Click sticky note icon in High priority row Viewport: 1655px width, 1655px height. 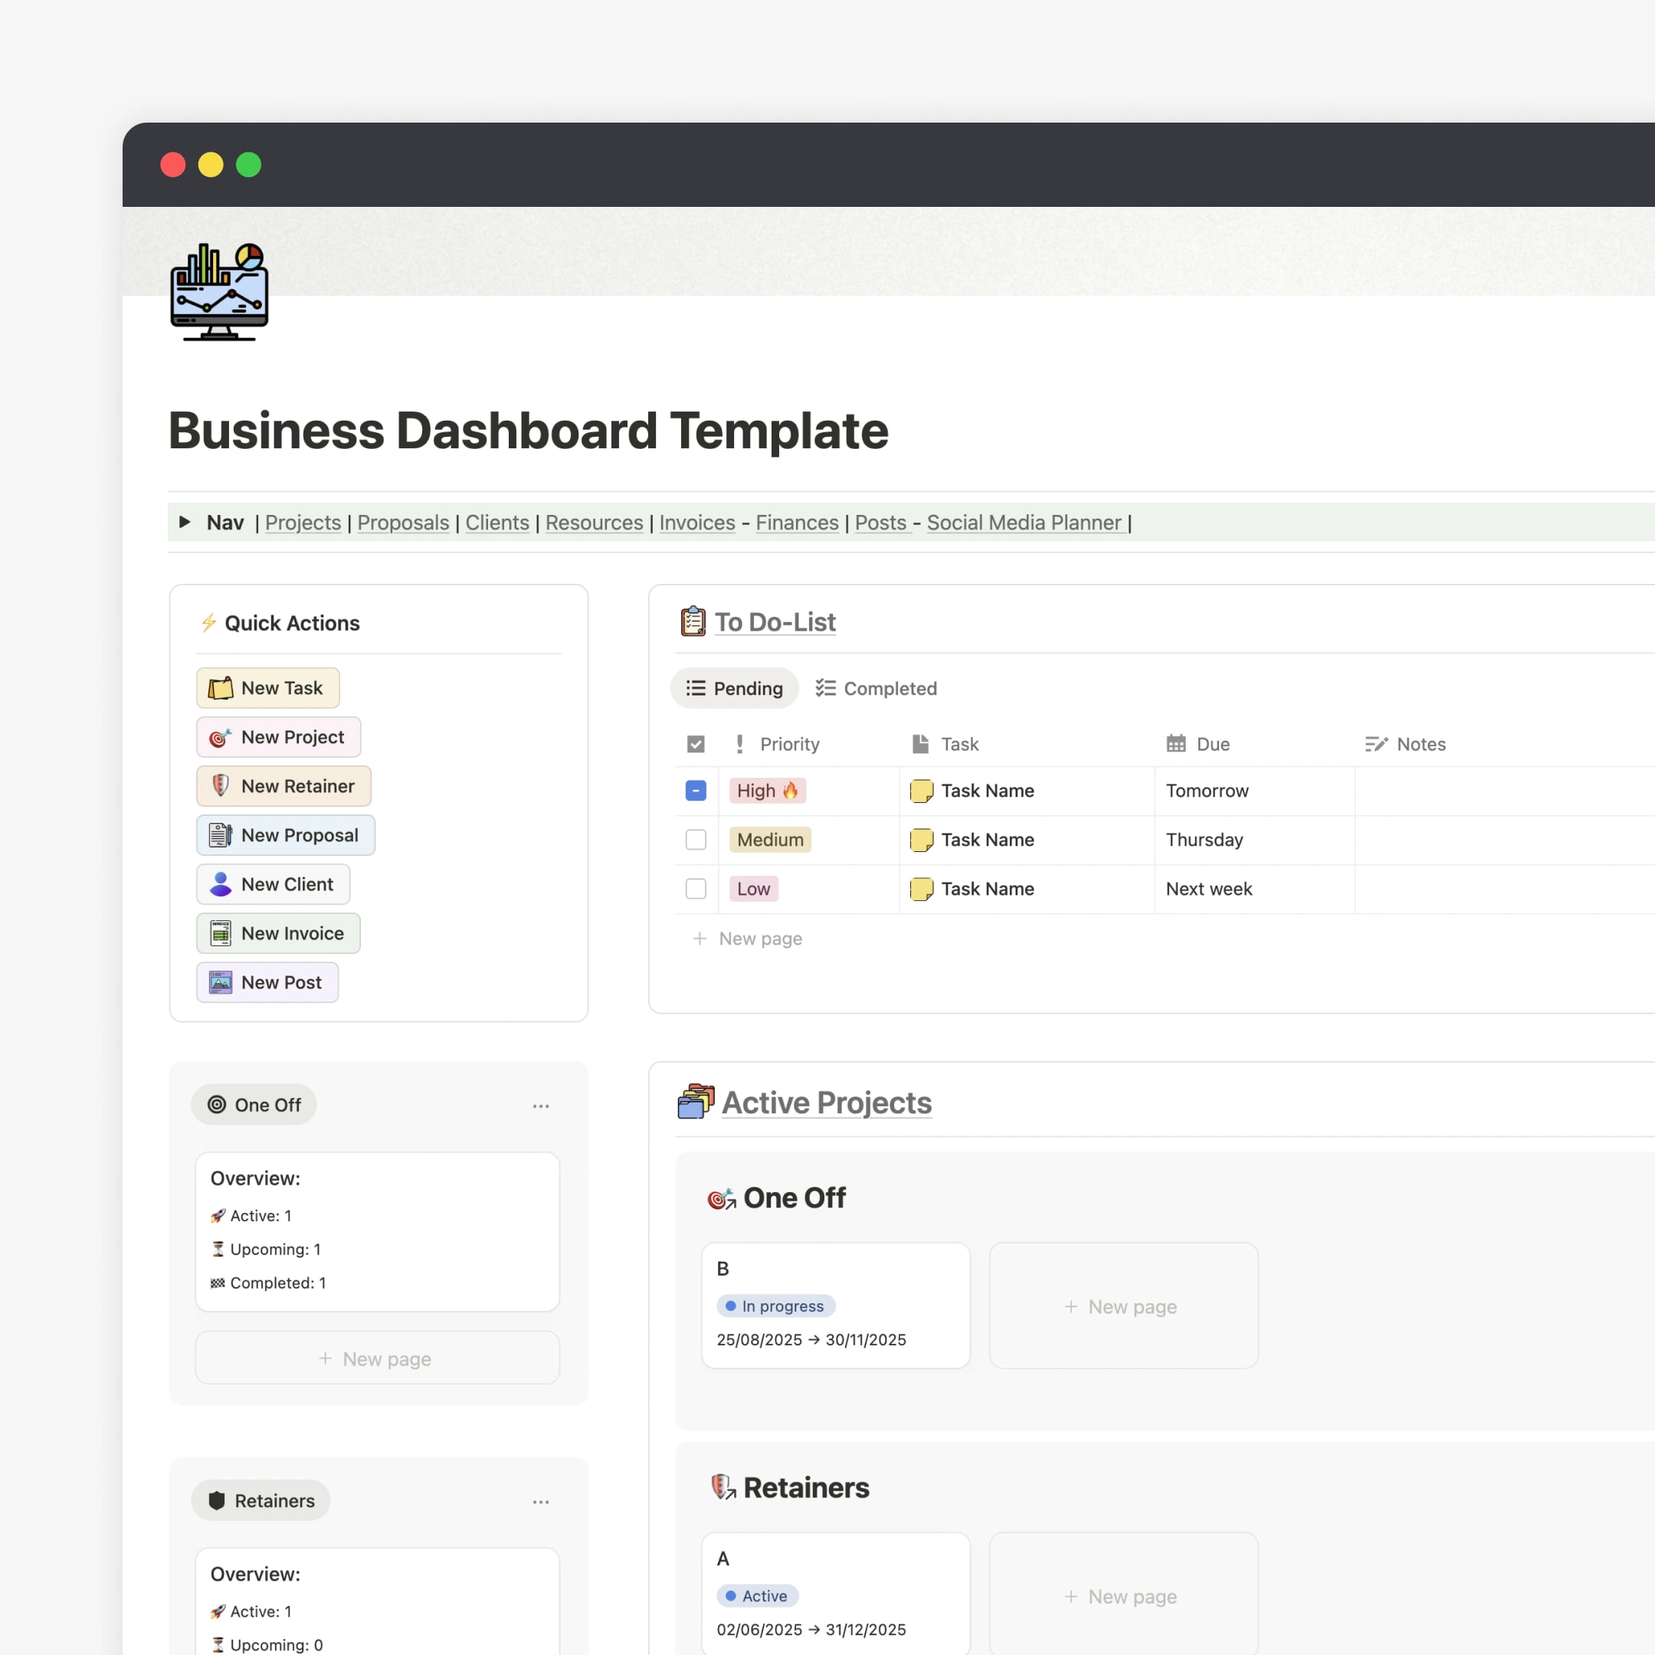pos(921,791)
